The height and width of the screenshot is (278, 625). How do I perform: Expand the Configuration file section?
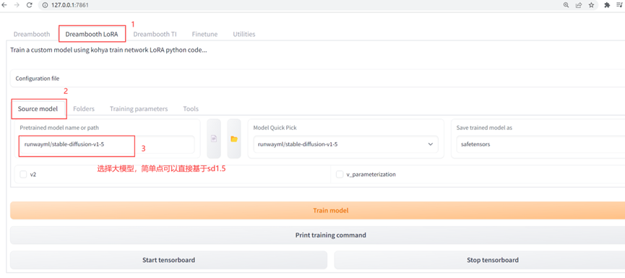tap(317, 79)
